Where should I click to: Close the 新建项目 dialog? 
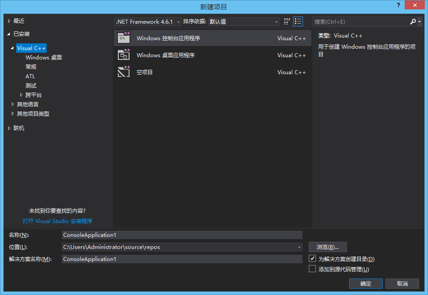pos(415,5)
